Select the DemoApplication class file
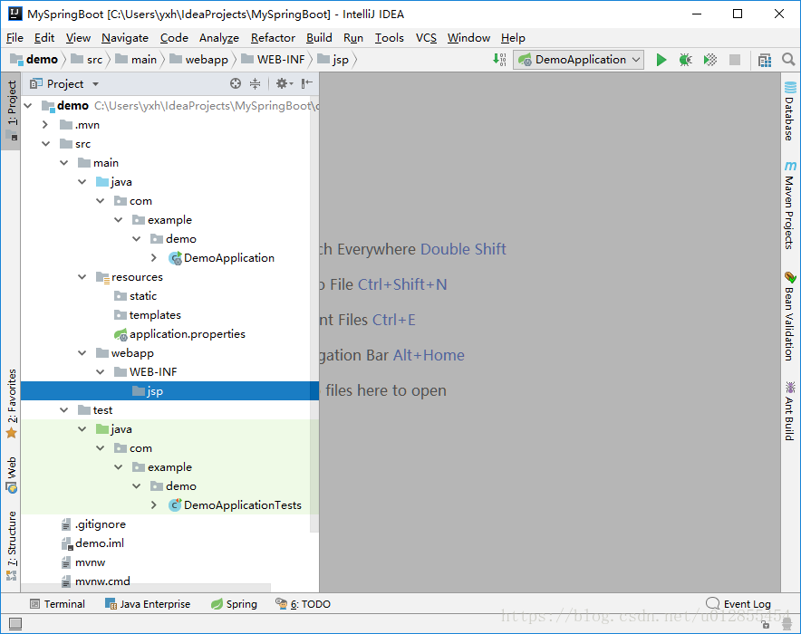Viewport: 801px width, 634px height. click(x=229, y=258)
